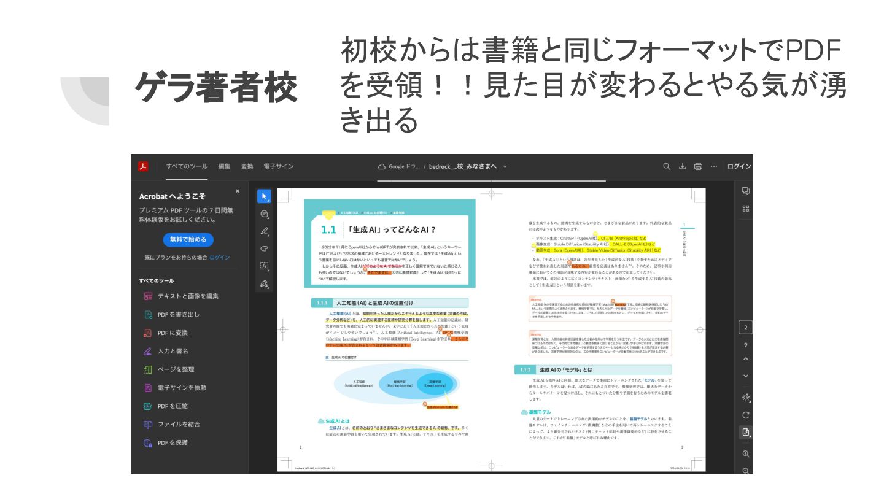The image size is (884, 497).
Task: Click the 生成AIとは subsection heading
Action: pyautogui.click(x=333, y=422)
